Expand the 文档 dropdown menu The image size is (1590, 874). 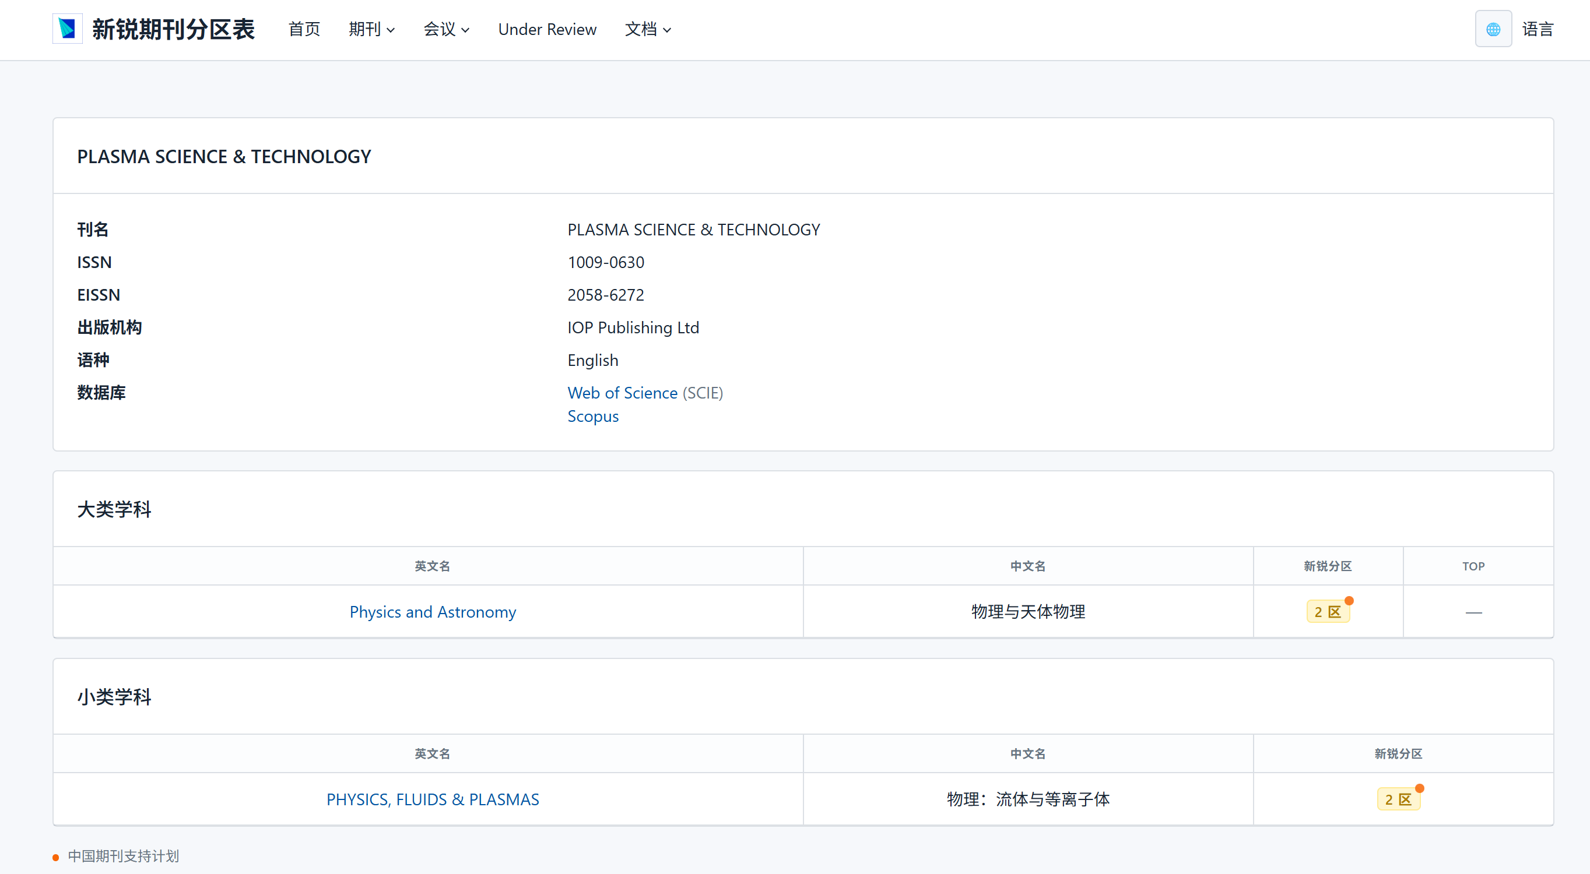tap(647, 29)
